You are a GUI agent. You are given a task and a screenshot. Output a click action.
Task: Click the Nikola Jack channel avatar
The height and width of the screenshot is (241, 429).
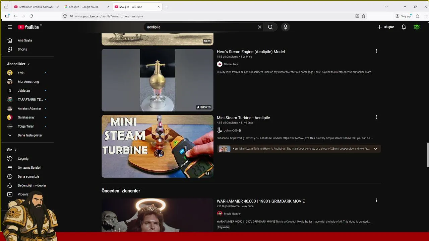point(220,64)
